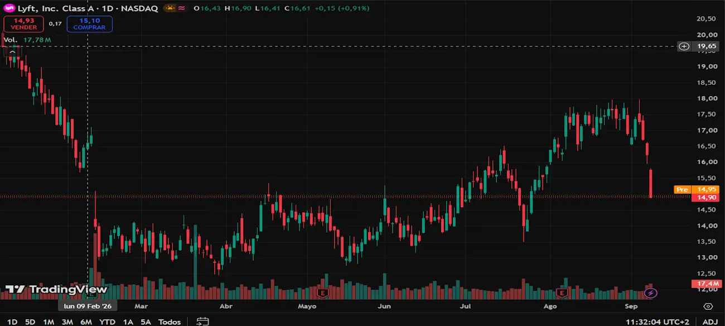Click the 20,50 price scale label

(x=706, y=18)
